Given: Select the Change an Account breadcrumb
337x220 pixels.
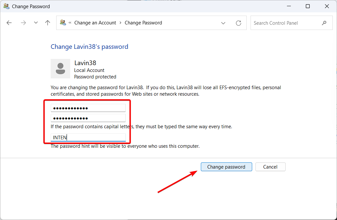Looking at the screenshot, I should pos(95,23).
